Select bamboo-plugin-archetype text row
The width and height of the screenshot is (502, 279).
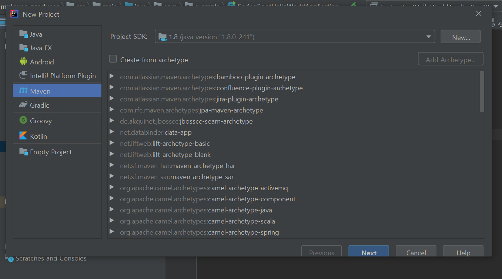(x=207, y=77)
